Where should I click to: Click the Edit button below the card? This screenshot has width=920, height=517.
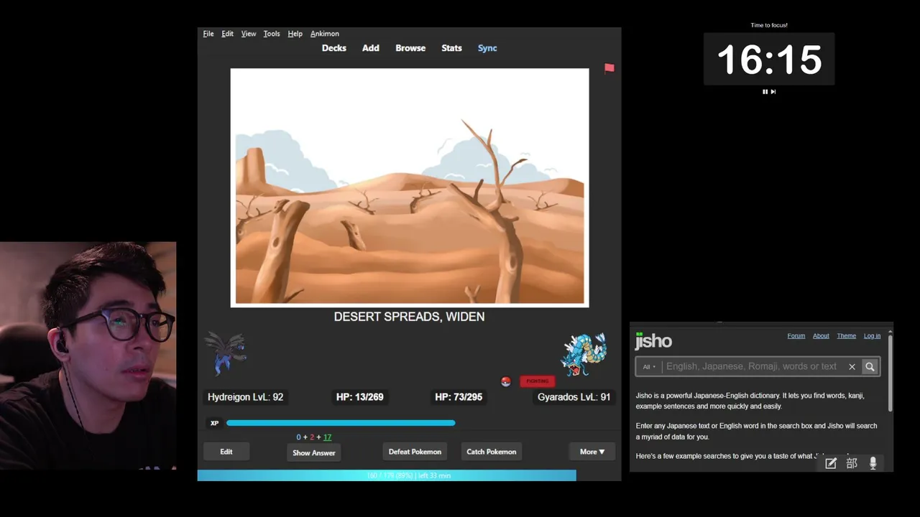click(226, 452)
